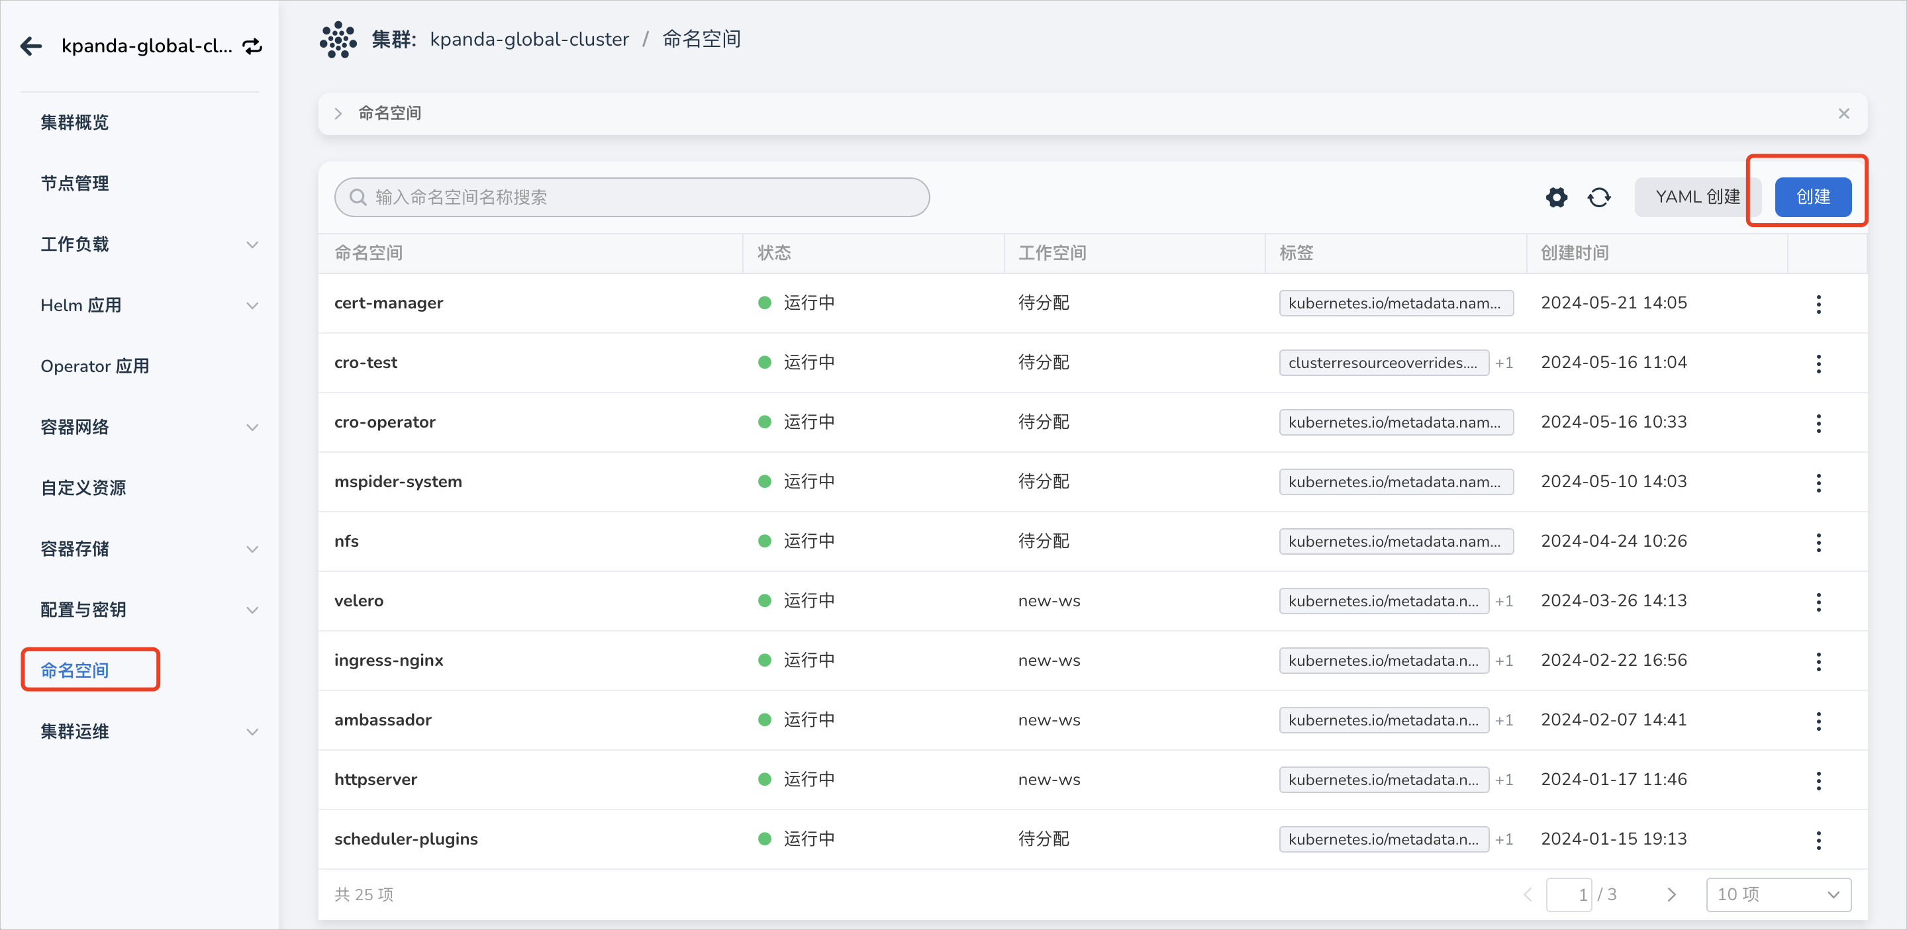Viewport: 1907px width, 930px height.
Task: Click the +1 labels badge for velero
Action: click(1503, 602)
